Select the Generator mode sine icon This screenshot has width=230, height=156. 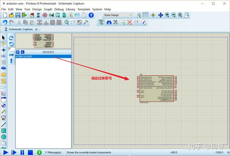click(x=3, y=105)
